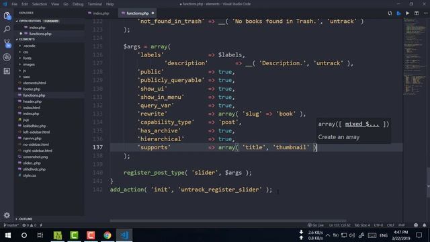This screenshot has height=242, width=430.
Task: Expand the fonts folder
Action: (x=27, y=58)
